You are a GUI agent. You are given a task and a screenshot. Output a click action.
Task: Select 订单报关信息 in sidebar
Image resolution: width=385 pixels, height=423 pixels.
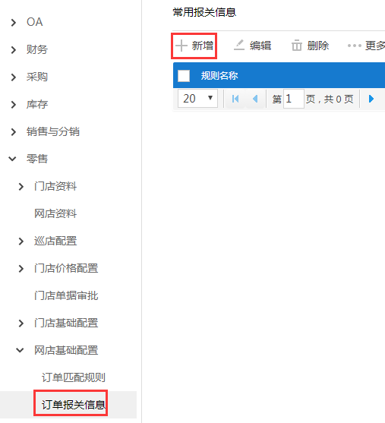[74, 405]
